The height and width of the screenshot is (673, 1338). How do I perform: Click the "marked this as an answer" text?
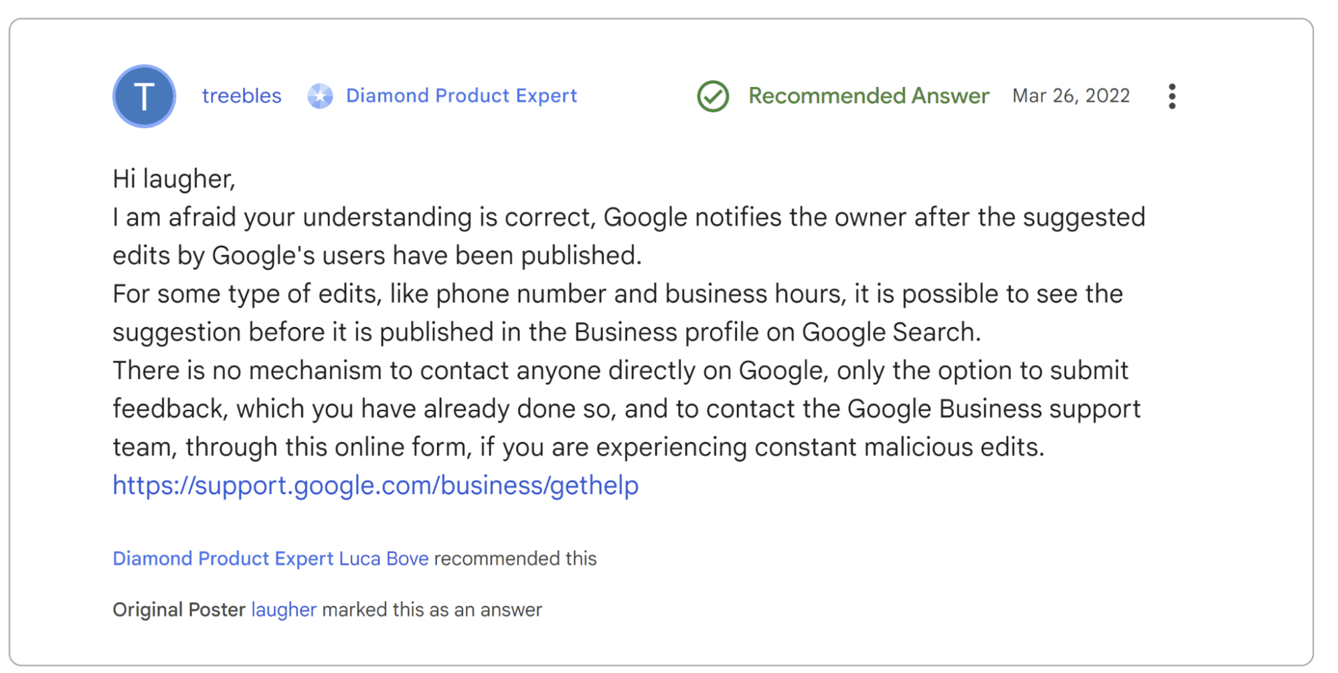[432, 610]
